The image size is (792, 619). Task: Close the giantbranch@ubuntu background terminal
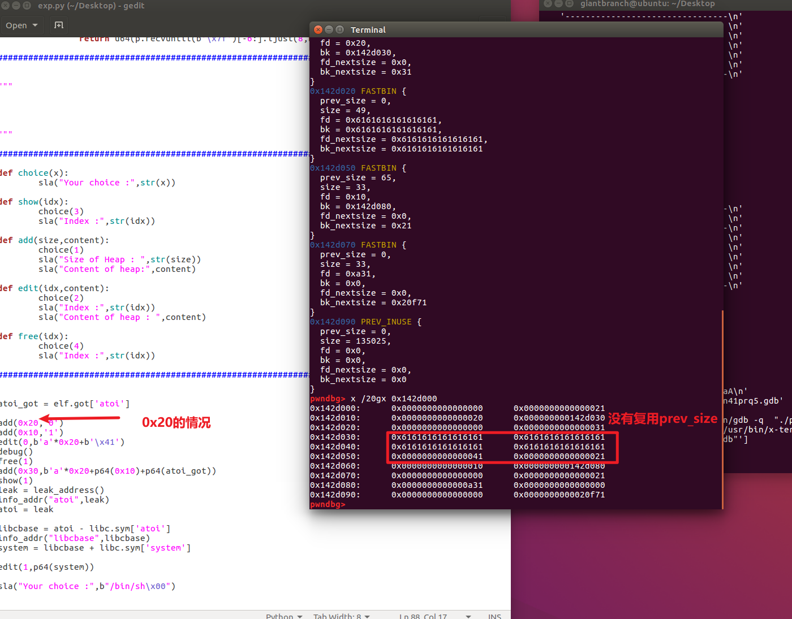[548, 3]
